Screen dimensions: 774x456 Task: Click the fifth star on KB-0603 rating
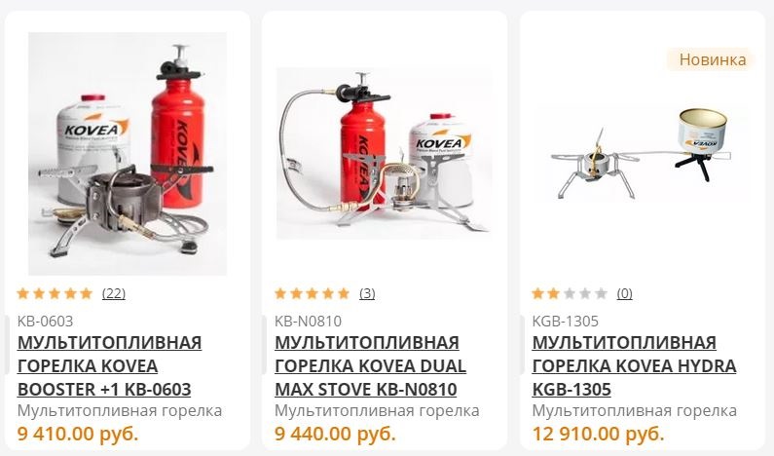click(x=87, y=293)
